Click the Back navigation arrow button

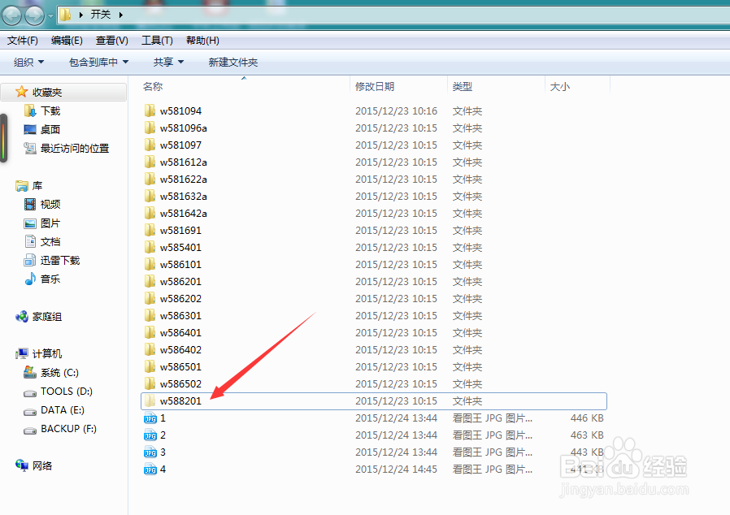11,15
